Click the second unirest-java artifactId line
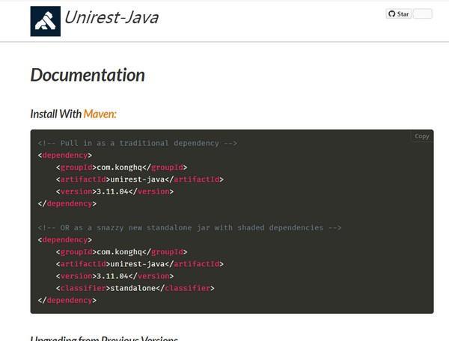The image size is (449, 341). pyautogui.click(x=140, y=264)
